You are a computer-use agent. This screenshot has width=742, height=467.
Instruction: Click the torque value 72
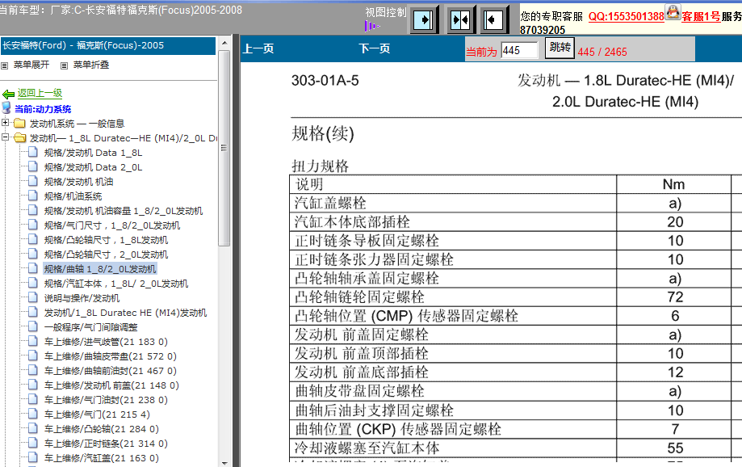click(x=675, y=297)
